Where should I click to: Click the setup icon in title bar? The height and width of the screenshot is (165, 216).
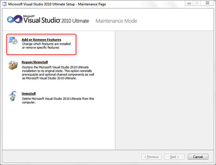point(4,4)
